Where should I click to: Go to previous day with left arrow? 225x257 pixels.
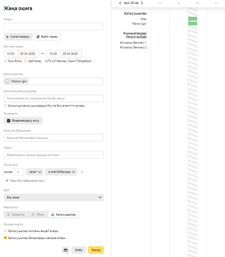pos(120,3)
